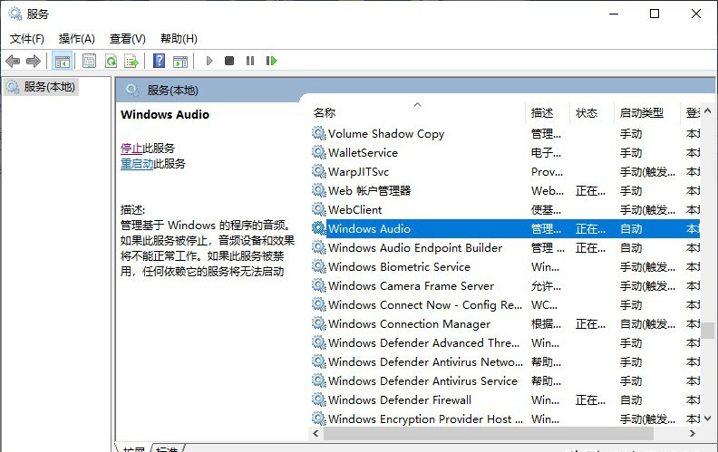Open the 操作(A) menu
Viewport: 718px width, 452px height.
coord(76,39)
